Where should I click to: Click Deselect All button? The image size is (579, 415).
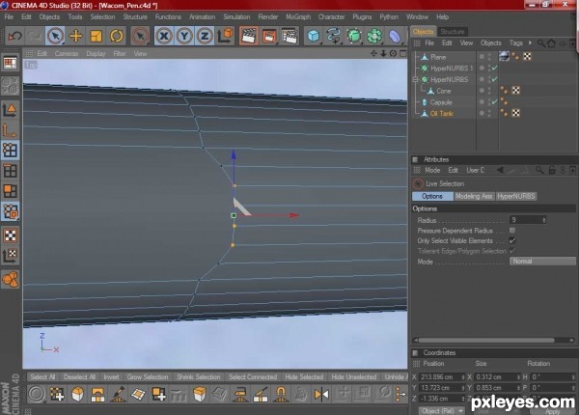click(79, 377)
